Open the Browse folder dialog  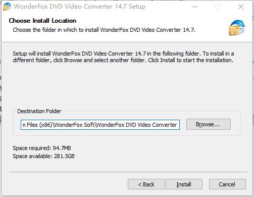[x=209, y=124]
